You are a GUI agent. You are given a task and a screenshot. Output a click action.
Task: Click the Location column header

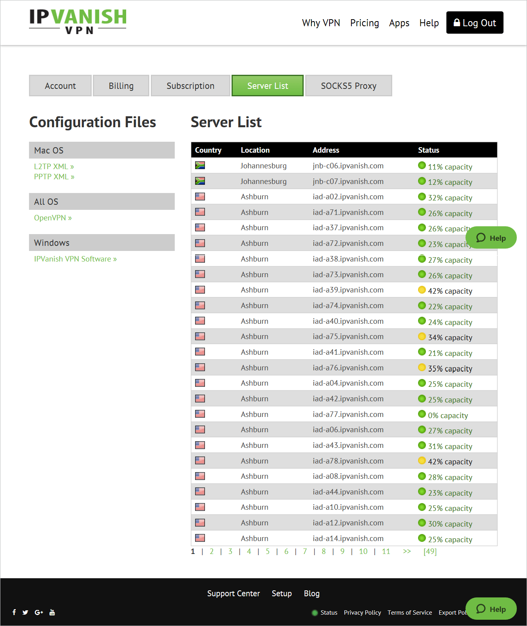[255, 150]
